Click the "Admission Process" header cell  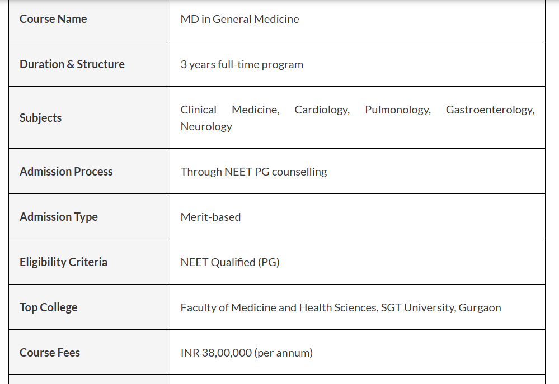[x=66, y=172]
